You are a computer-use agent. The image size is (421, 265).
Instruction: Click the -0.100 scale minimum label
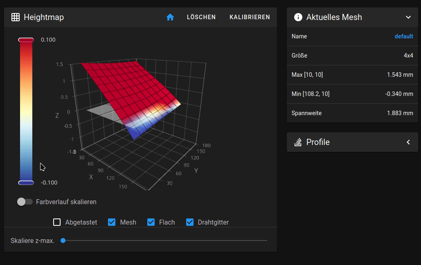(49, 183)
